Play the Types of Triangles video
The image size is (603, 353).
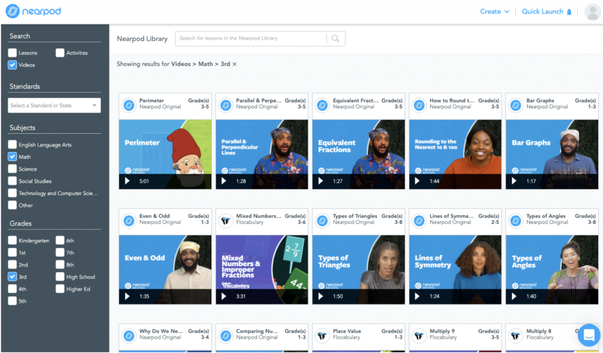pos(321,296)
